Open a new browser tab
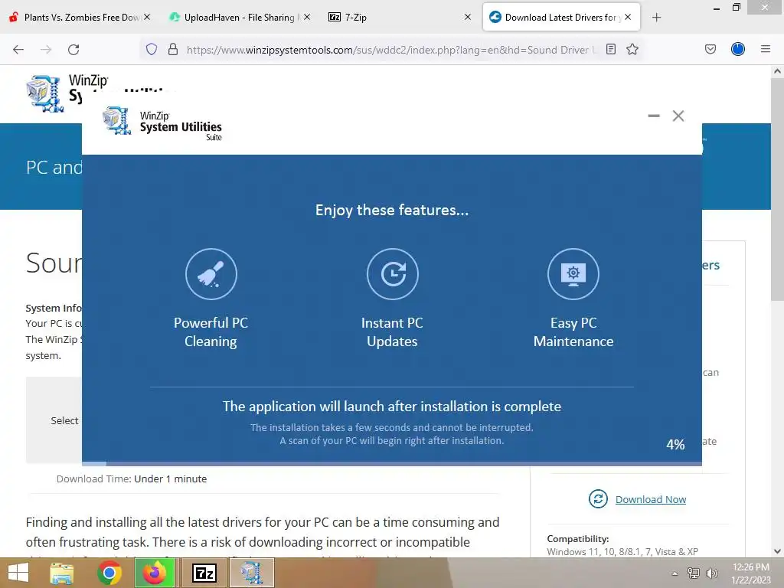This screenshot has width=784, height=588. coord(656,18)
